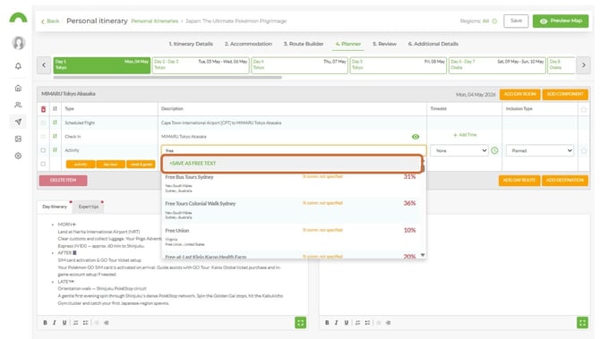Open the settings gear sidebar icon
This screenshot has height=339, width=600.
pos(18,156)
